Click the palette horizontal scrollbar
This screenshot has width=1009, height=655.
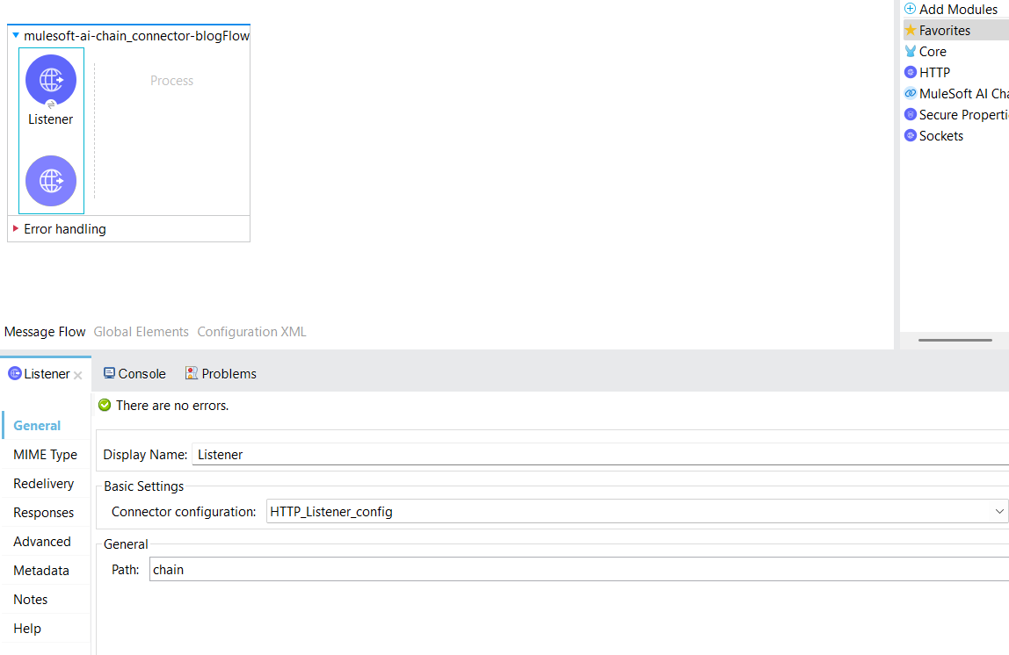(x=955, y=340)
